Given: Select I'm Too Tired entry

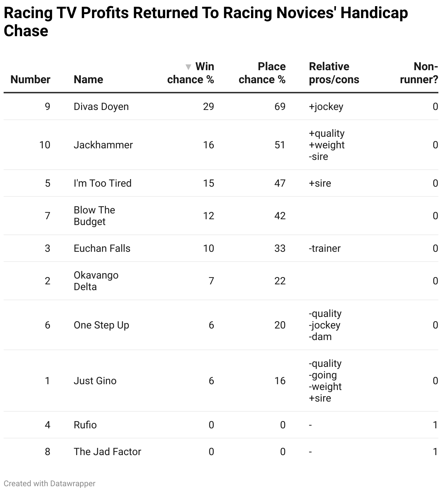Looking at the screenshot, I should tap(103, 183).
